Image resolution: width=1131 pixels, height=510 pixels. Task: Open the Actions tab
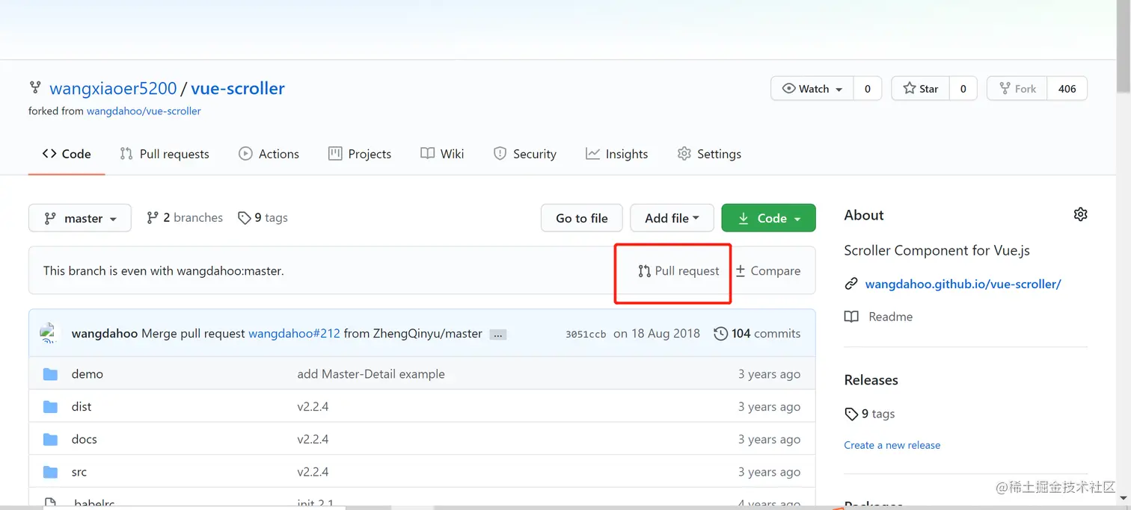click(269, 154)
